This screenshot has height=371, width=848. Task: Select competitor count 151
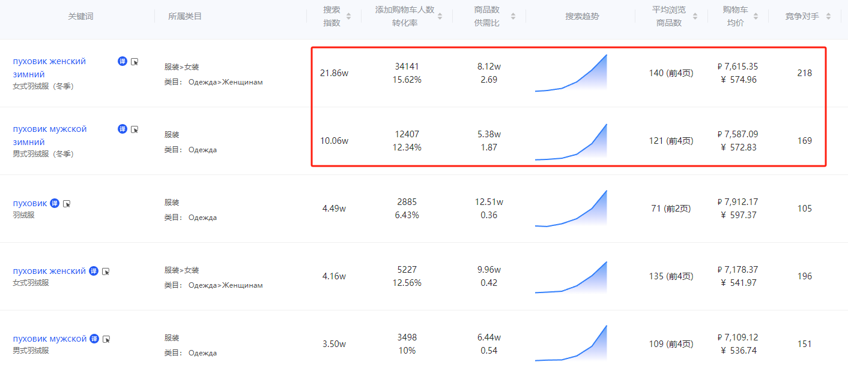(x=805, y=344)
